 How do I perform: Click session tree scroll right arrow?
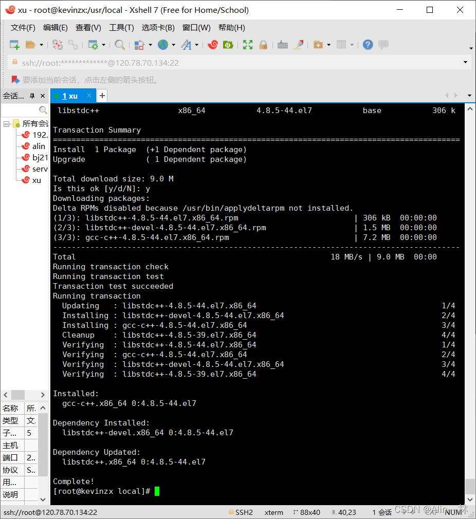(x=42, y=395)
